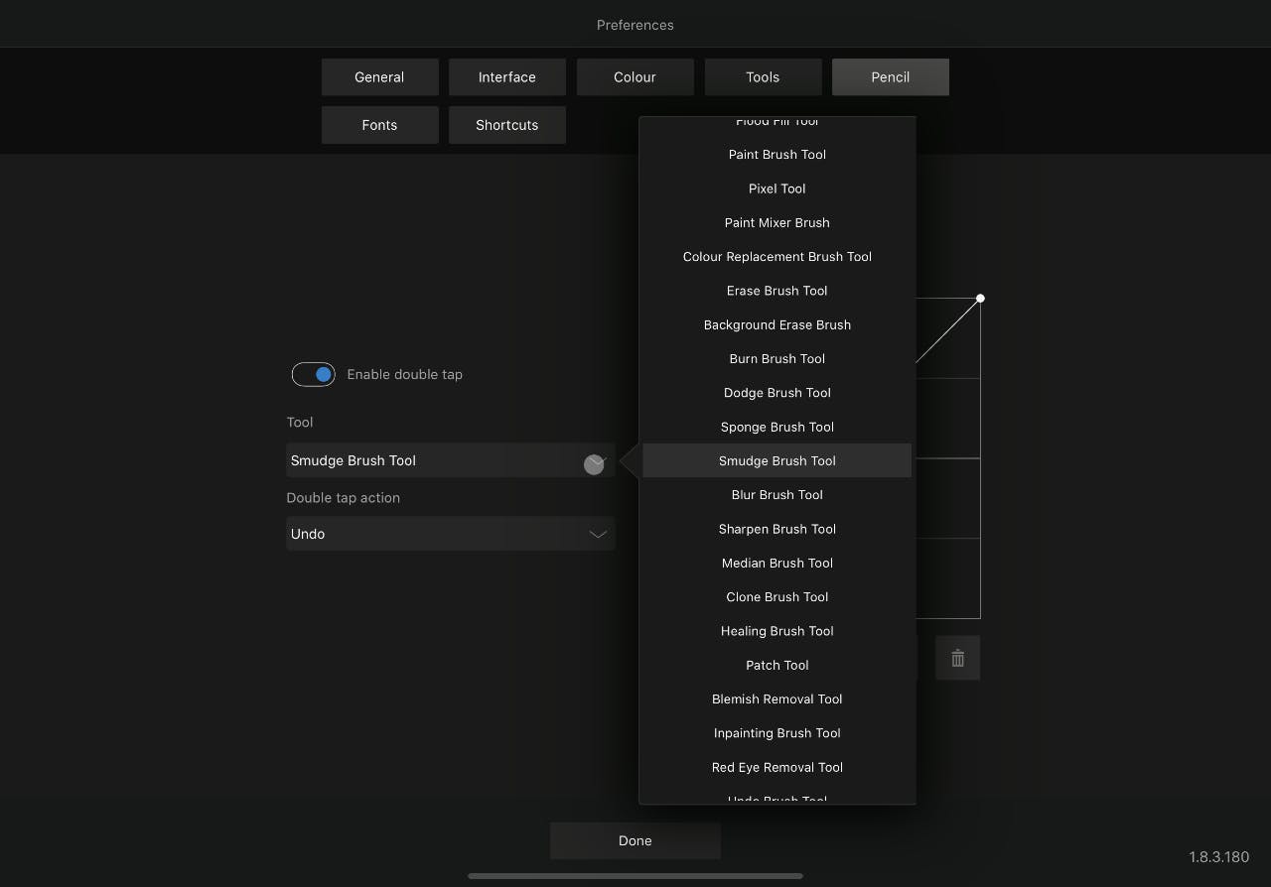
Task: Go to the Colour tab
Action: coord(635,77)
